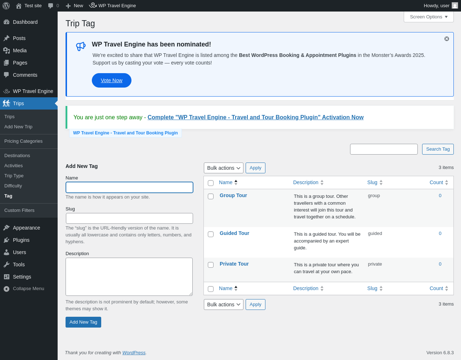Check the Private Tour row checkbox
The height and width of the screenshot is (360, 461).
pos(211,265)
